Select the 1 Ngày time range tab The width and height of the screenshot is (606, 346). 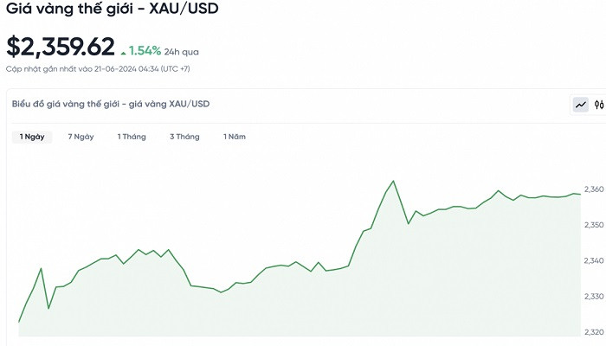click(34, 137)
